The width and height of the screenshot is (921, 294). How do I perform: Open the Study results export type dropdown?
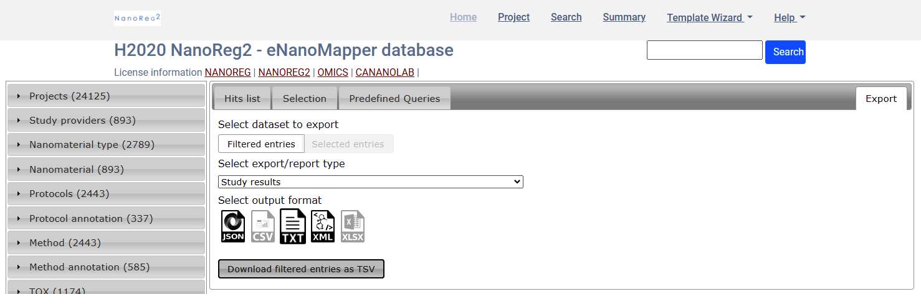370,182
